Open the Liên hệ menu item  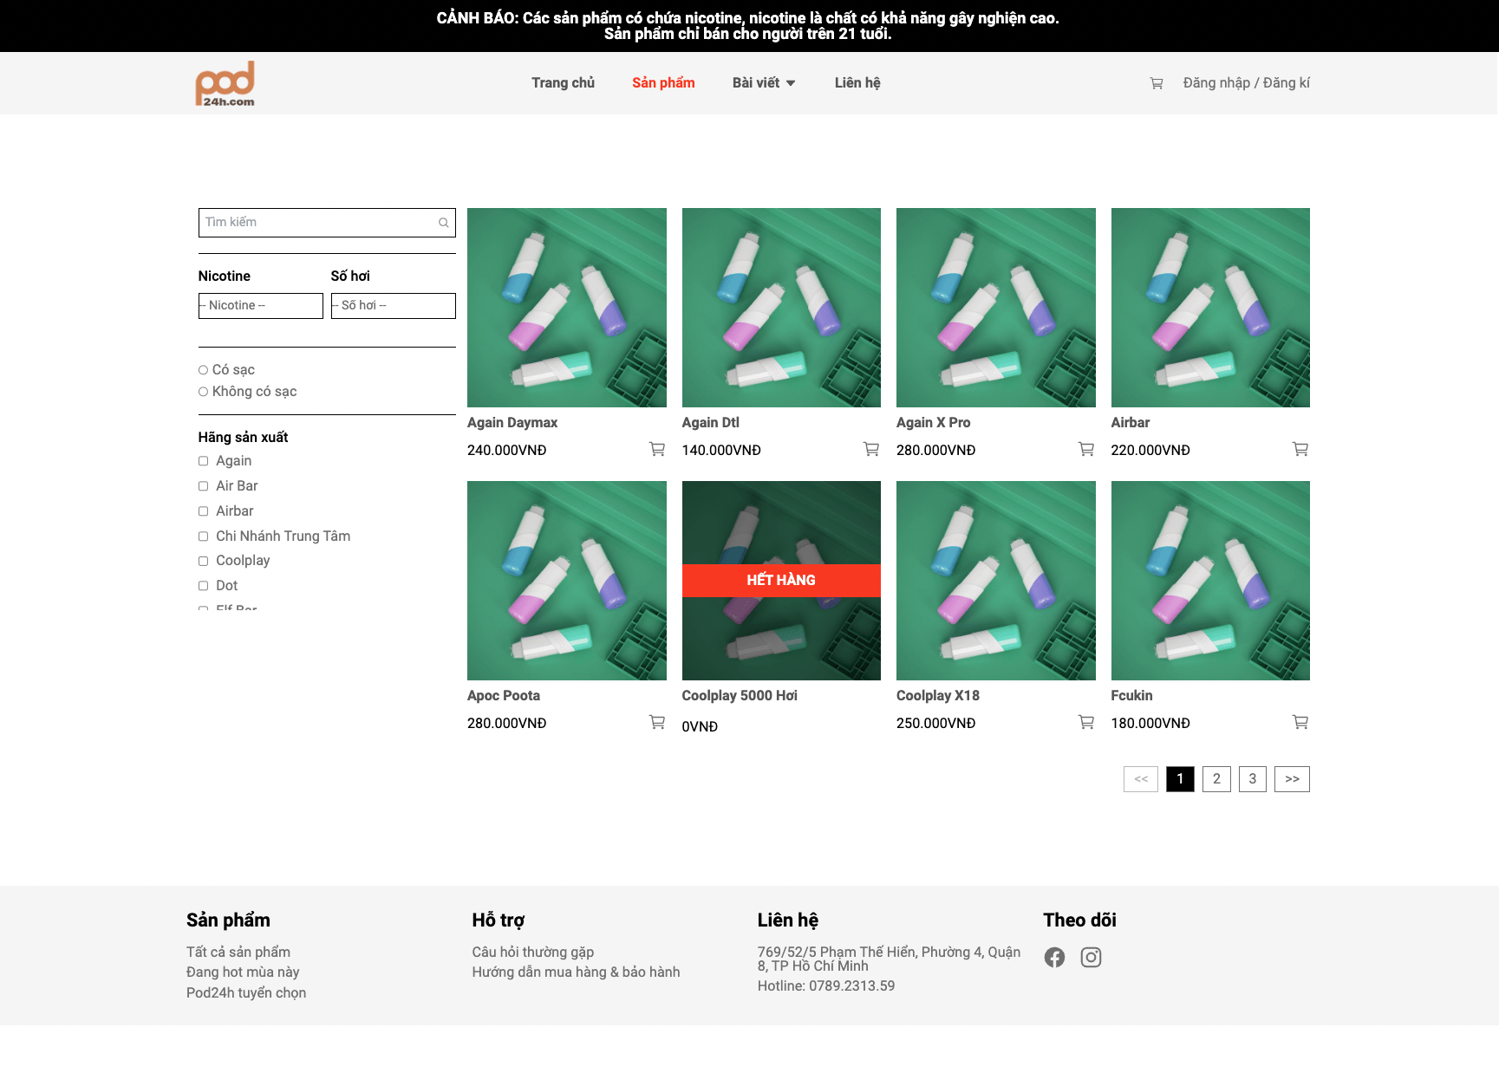click(857, 83)
